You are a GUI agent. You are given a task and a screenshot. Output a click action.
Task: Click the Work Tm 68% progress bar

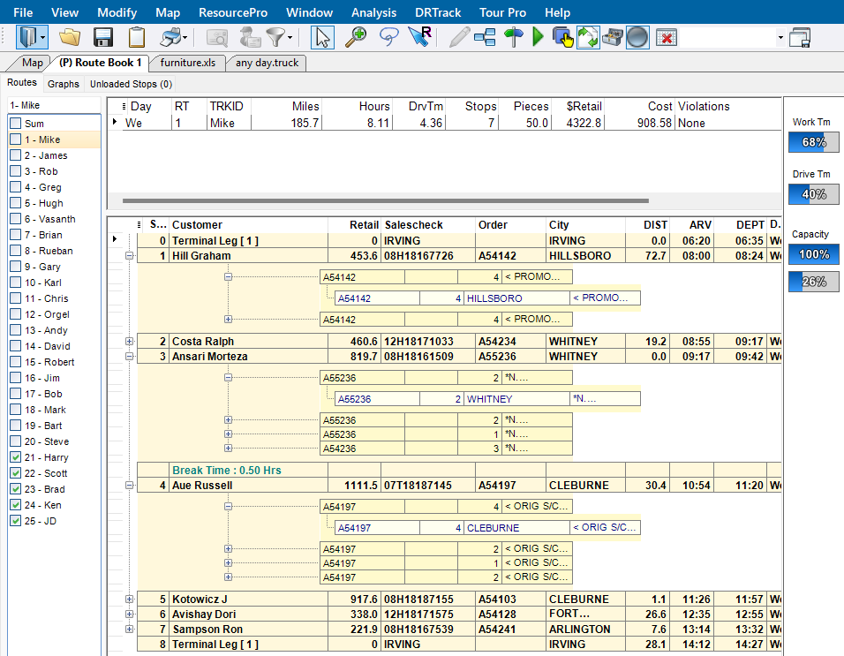(813, 142)
